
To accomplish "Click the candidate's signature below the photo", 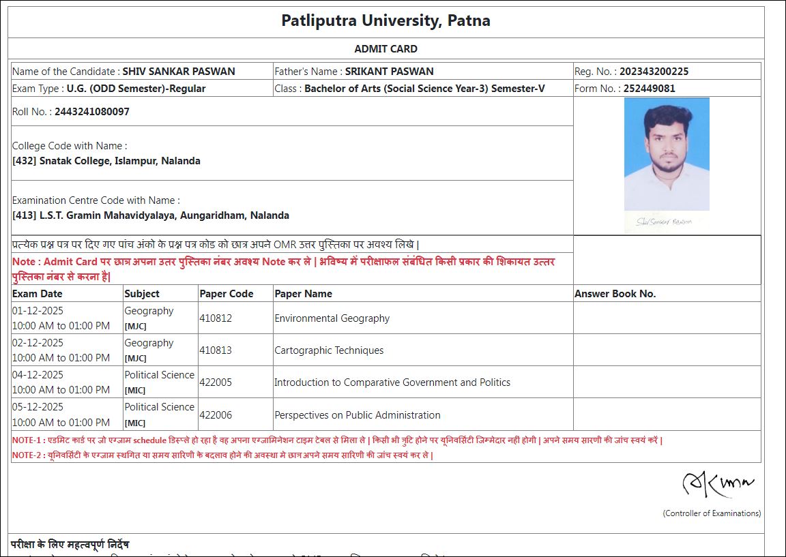I will tap(663, 222).
